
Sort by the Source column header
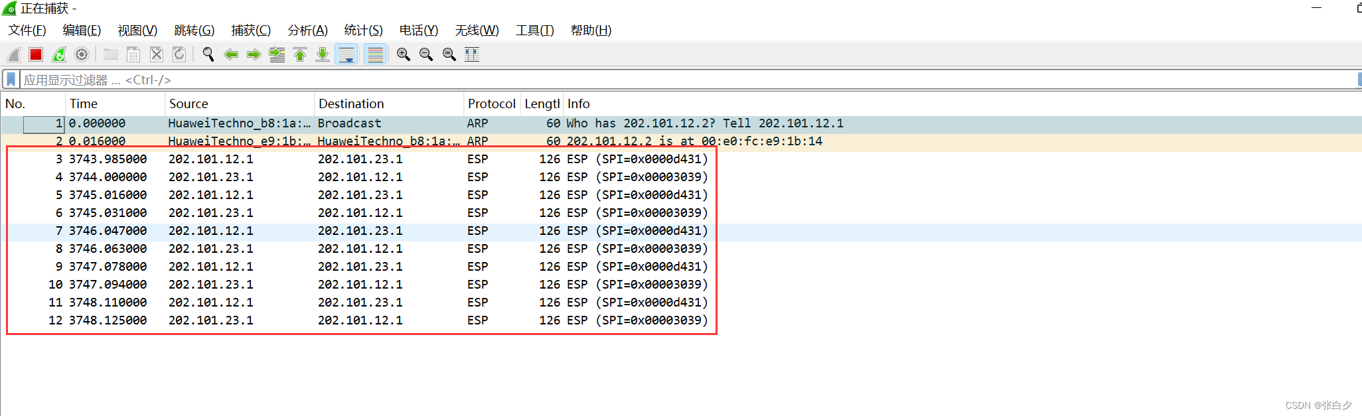(239, 104)
